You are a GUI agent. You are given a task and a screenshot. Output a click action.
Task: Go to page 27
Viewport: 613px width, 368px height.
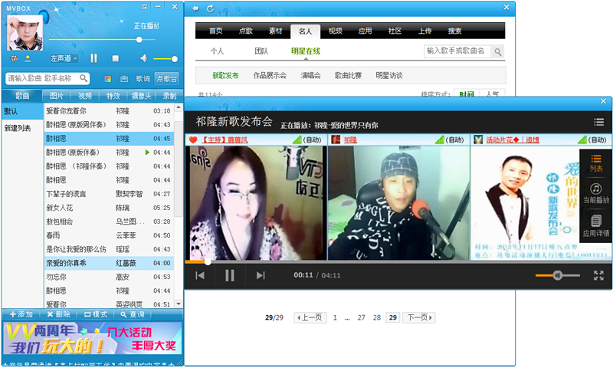[361, 317]
